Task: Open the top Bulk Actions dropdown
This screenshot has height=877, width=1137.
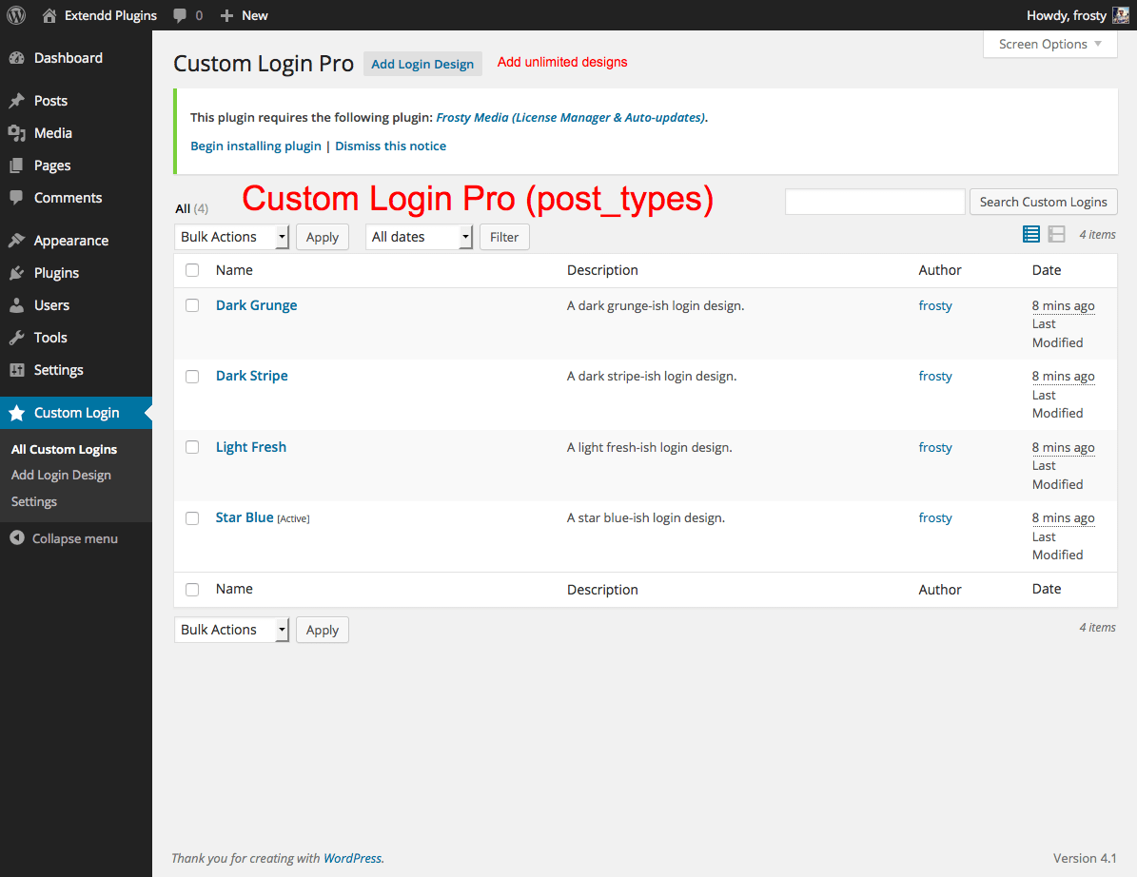Action: [x=232, y=237]
